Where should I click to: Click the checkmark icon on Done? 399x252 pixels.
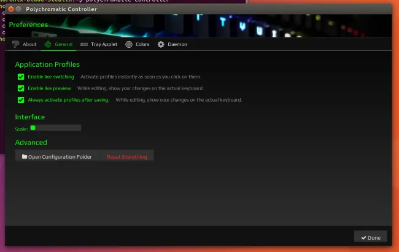363,238
